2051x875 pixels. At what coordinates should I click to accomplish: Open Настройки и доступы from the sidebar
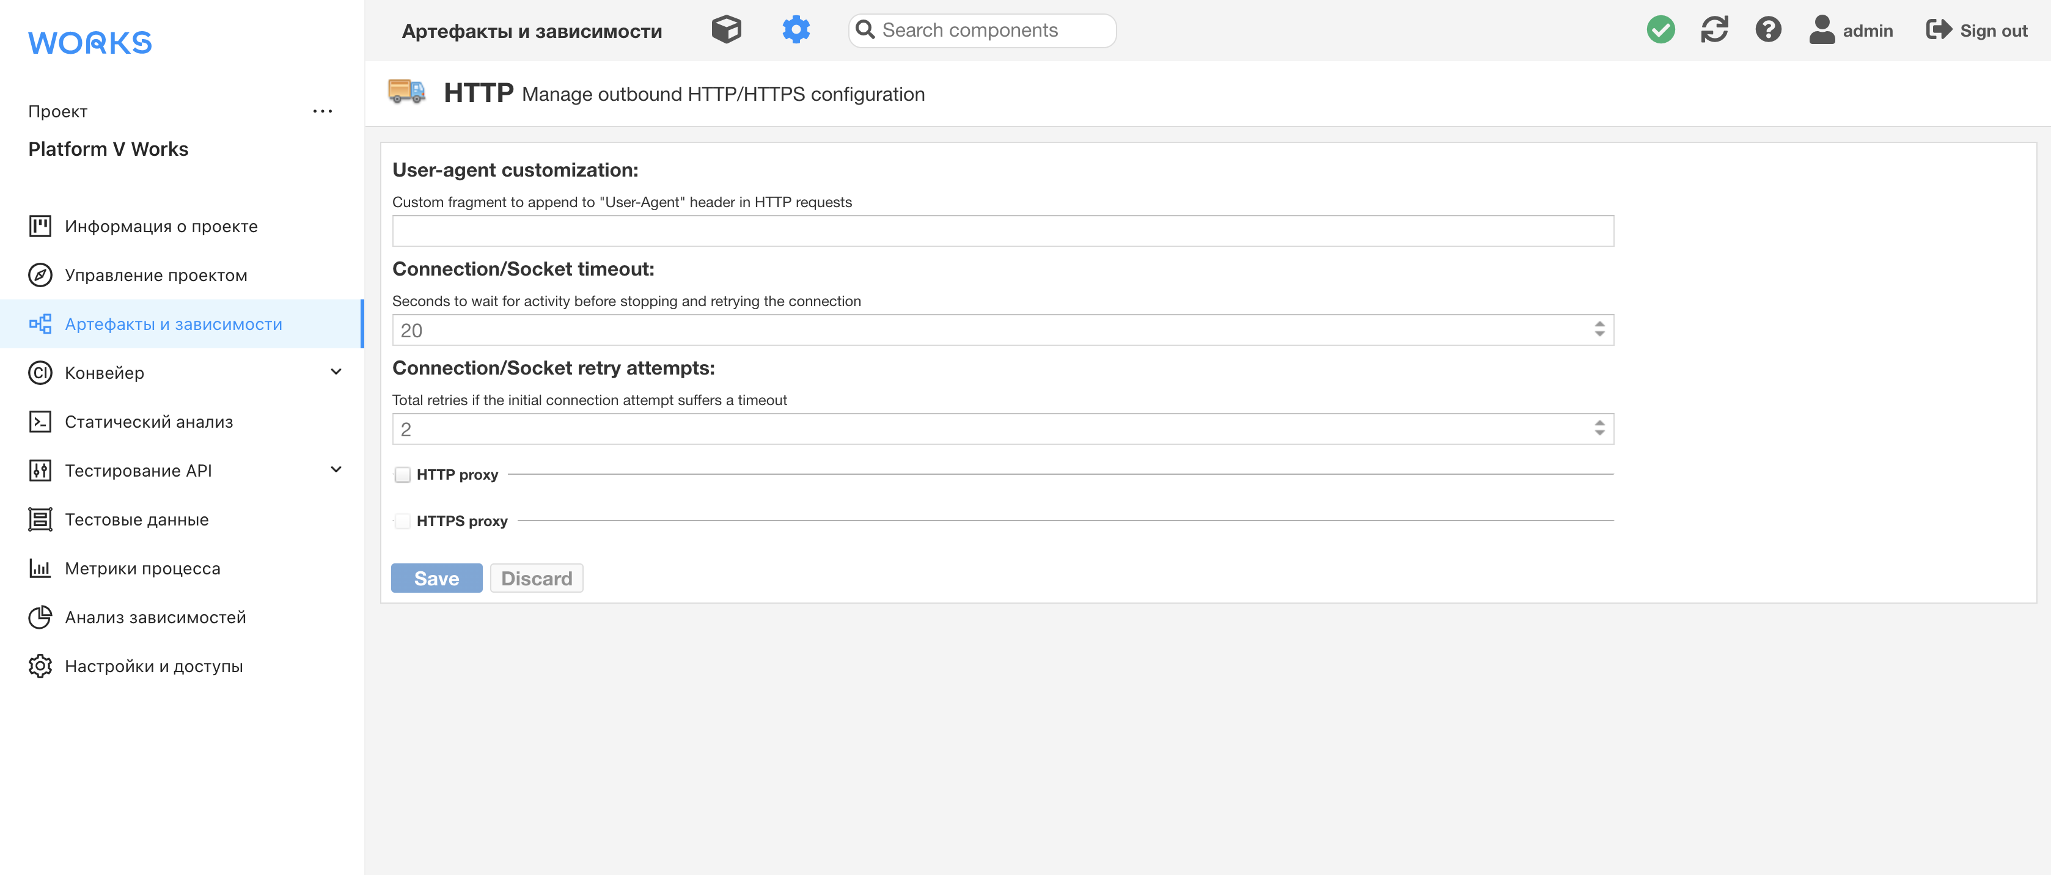coord(153,665)
